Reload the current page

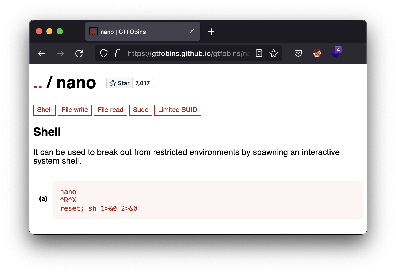pos(79,54)
